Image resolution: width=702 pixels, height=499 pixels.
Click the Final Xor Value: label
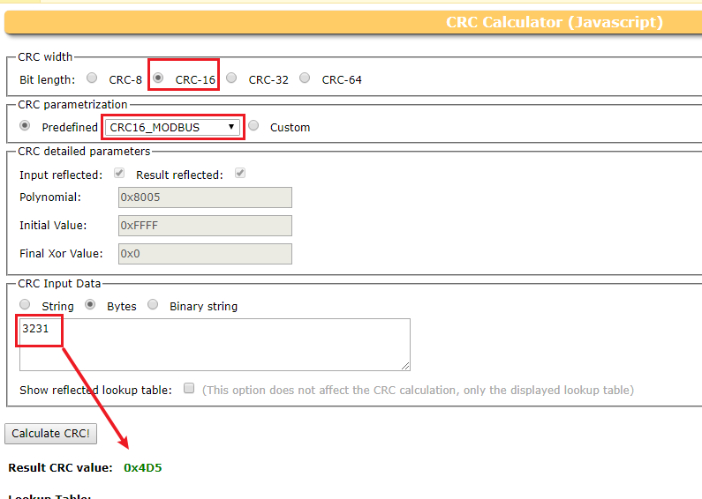(x=61, y=254)
